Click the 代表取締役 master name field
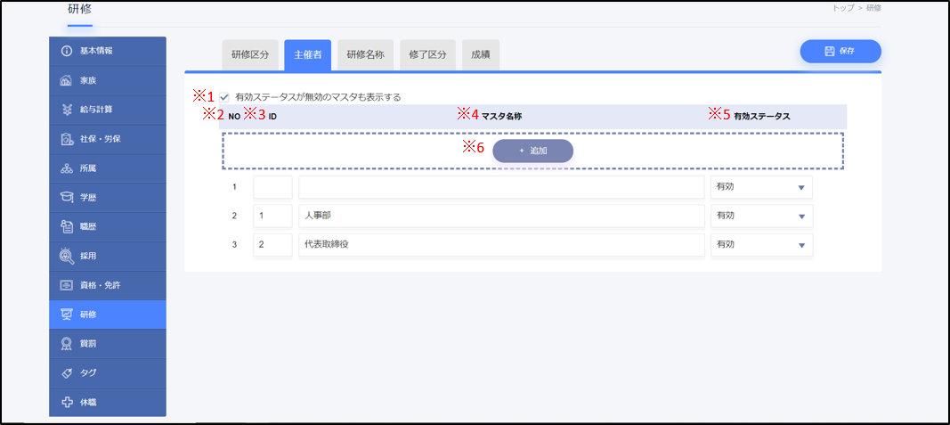The height and width of the screenshot is (425, 950). tap(501, 245)
